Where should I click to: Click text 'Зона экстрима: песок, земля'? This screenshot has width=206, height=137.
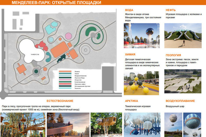click(182, 59)
